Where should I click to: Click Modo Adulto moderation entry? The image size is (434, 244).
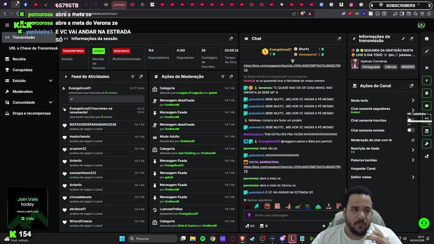[170, 137]
